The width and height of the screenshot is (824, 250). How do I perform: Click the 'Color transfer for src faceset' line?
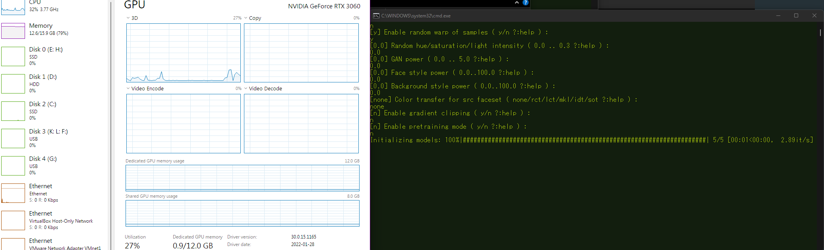click(x=503, y=99)
